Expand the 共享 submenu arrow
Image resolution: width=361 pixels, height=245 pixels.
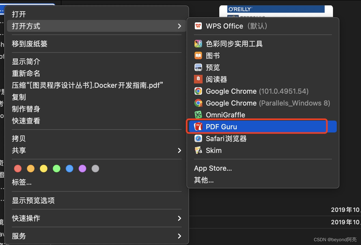pyautogui.click(x=179, y=150)
